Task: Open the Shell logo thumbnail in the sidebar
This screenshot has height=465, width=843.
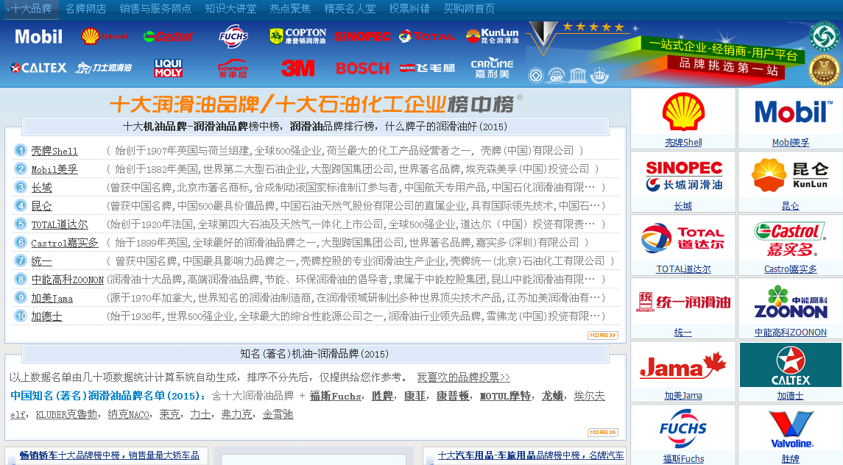Action: coord(683,113)
